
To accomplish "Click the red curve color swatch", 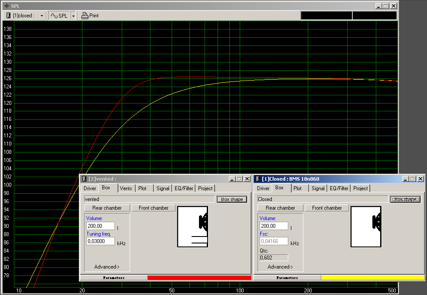I will (199, 278).
